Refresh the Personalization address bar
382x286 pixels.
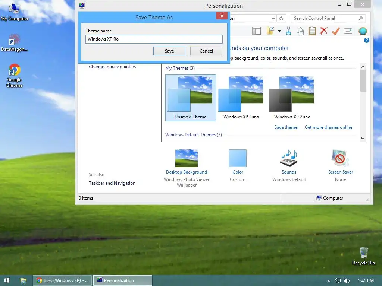(281, 18)
